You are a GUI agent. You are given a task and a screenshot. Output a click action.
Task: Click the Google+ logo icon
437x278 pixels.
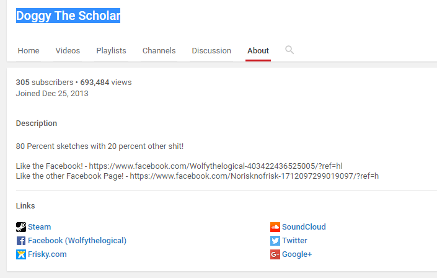click(x=275, y=254)
